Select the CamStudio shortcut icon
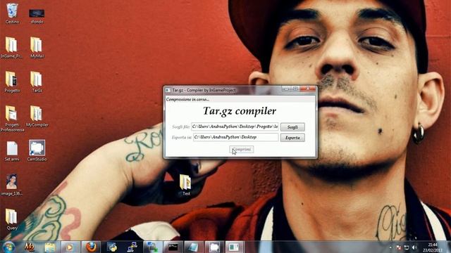 click(37, 151)
